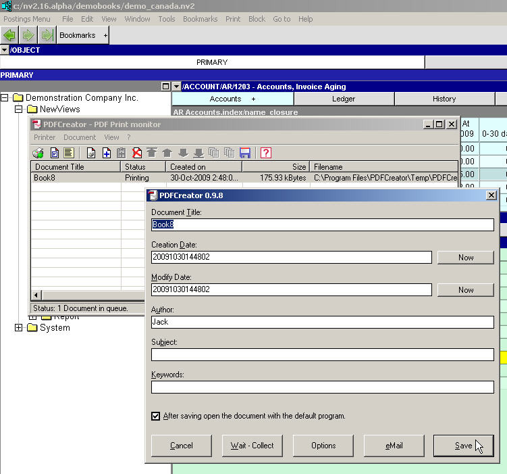Open dropdown arrow beside /ACCOUNT/AR/1203 header
Image resolution: width=507 pixels, height=474 pixels.
tap(177, 87)
